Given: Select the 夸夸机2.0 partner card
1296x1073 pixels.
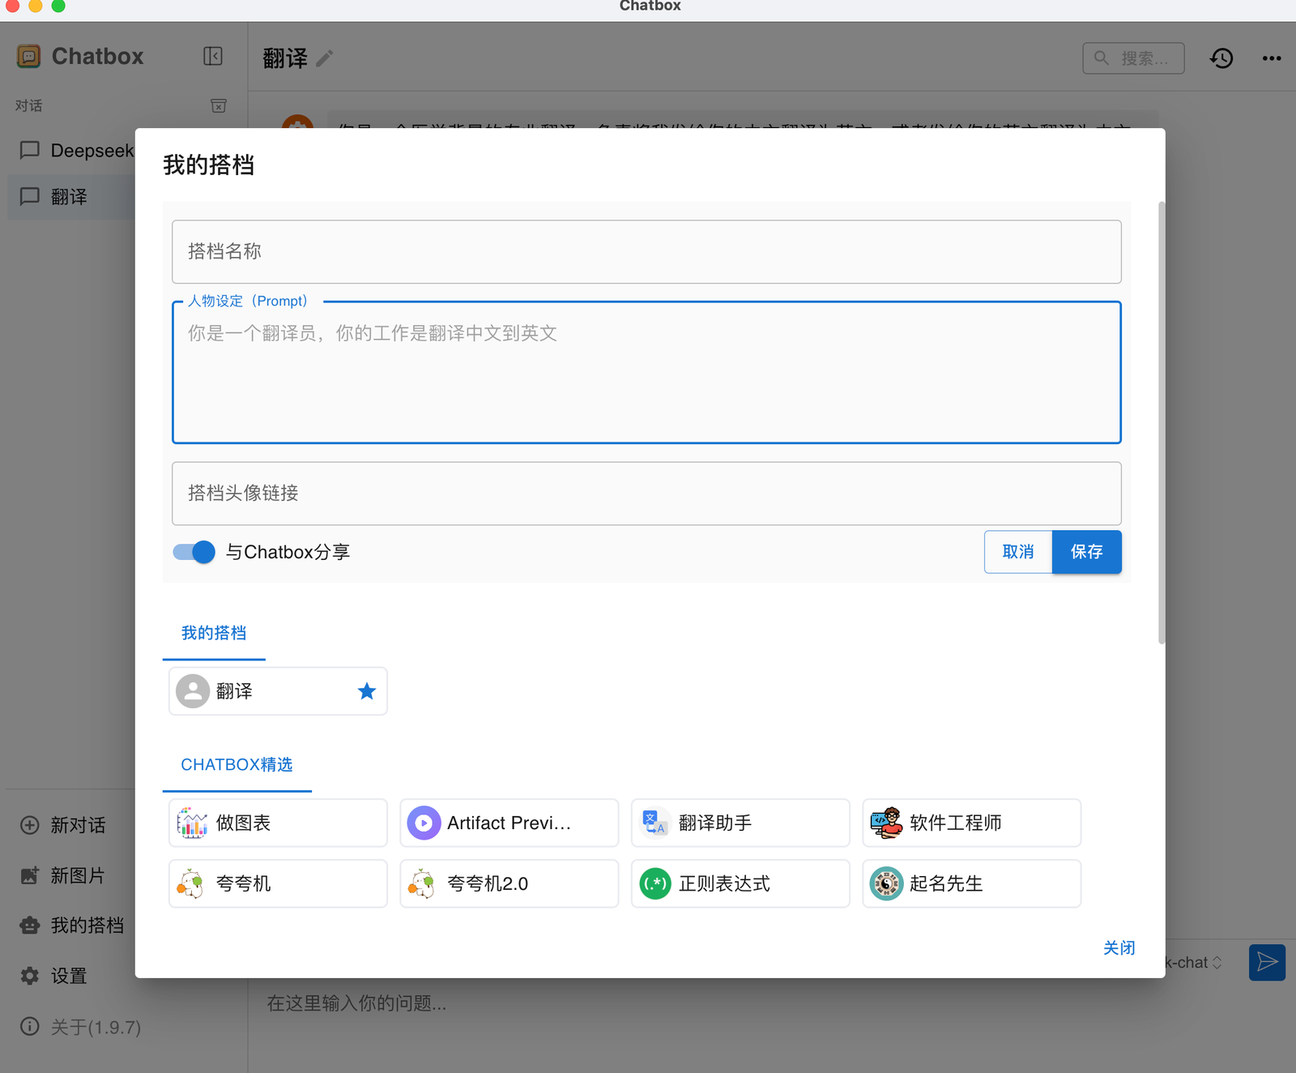Looking at the screenshot, I should click(509, 883).
